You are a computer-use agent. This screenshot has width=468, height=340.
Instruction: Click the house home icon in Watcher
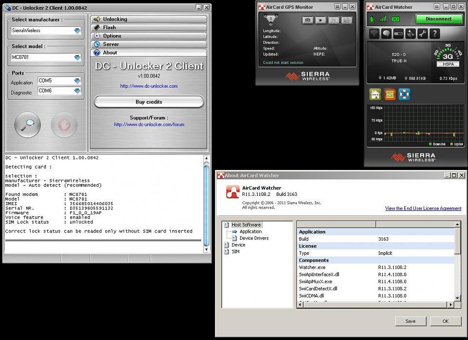[375, 94]
